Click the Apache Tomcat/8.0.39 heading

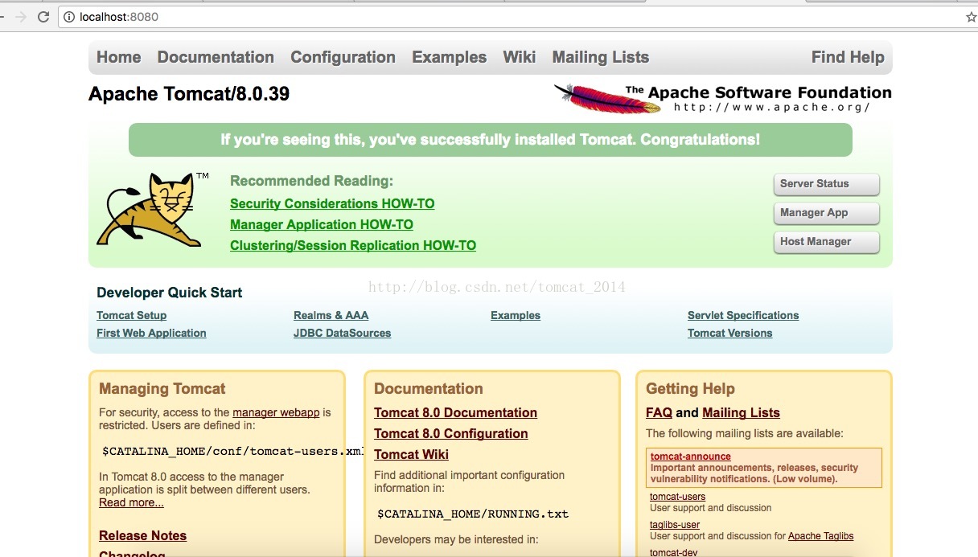(189, 95)
